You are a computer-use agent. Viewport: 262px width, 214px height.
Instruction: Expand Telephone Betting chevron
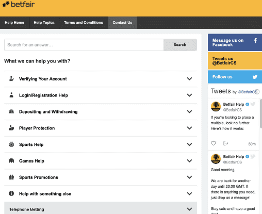coord(189,209)
